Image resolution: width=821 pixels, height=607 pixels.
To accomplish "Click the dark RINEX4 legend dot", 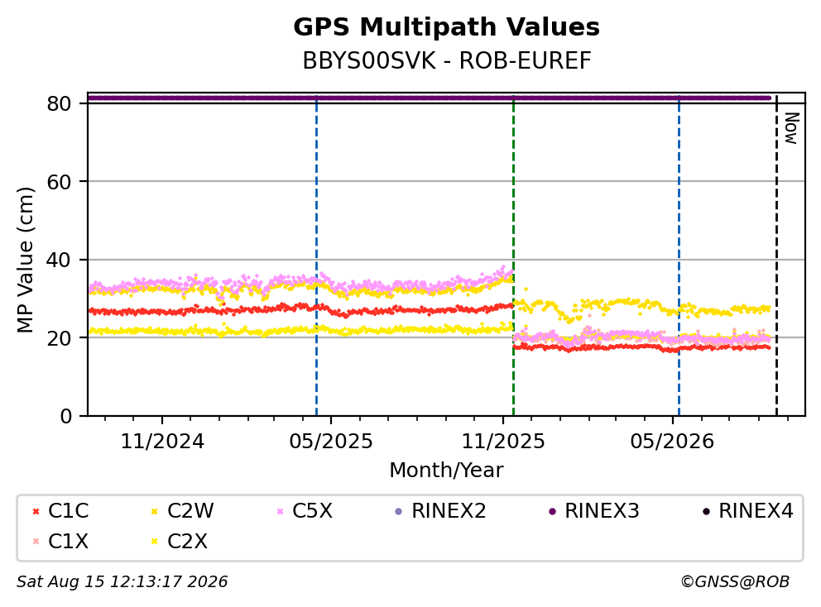I will [x=706, y=511].
